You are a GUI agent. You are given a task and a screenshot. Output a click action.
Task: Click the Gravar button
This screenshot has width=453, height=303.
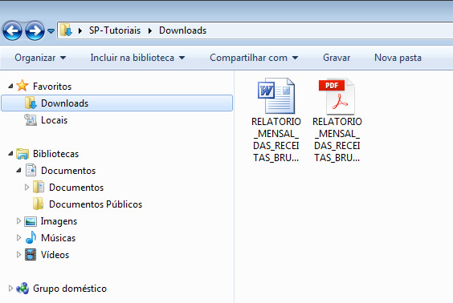337,58
